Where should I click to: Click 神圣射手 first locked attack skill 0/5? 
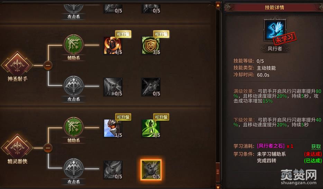tap(113, 87)
